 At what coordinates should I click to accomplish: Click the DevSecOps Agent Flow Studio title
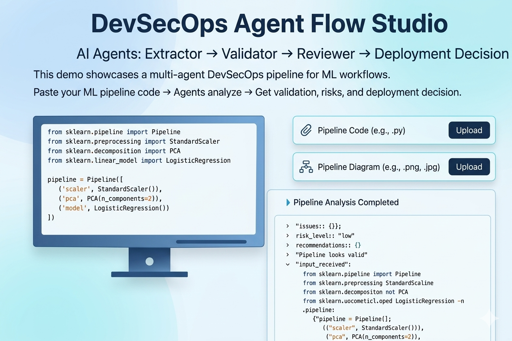270,23
